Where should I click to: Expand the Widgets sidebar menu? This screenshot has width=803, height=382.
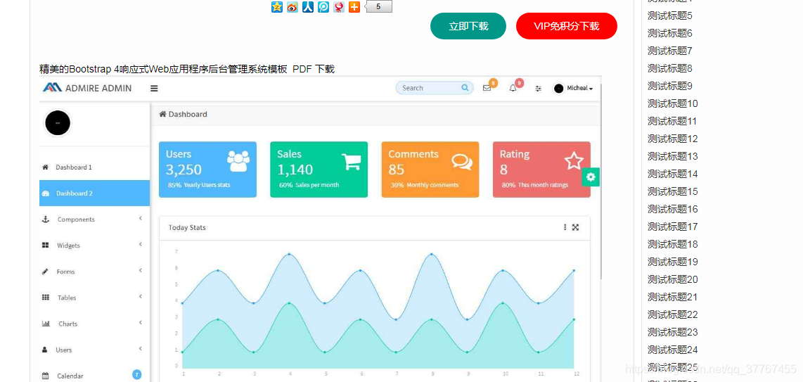click(94, 246)
